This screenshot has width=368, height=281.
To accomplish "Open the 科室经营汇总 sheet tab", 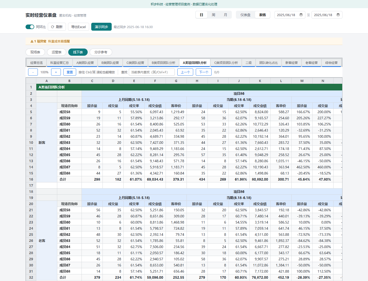I will click(60, 63).
